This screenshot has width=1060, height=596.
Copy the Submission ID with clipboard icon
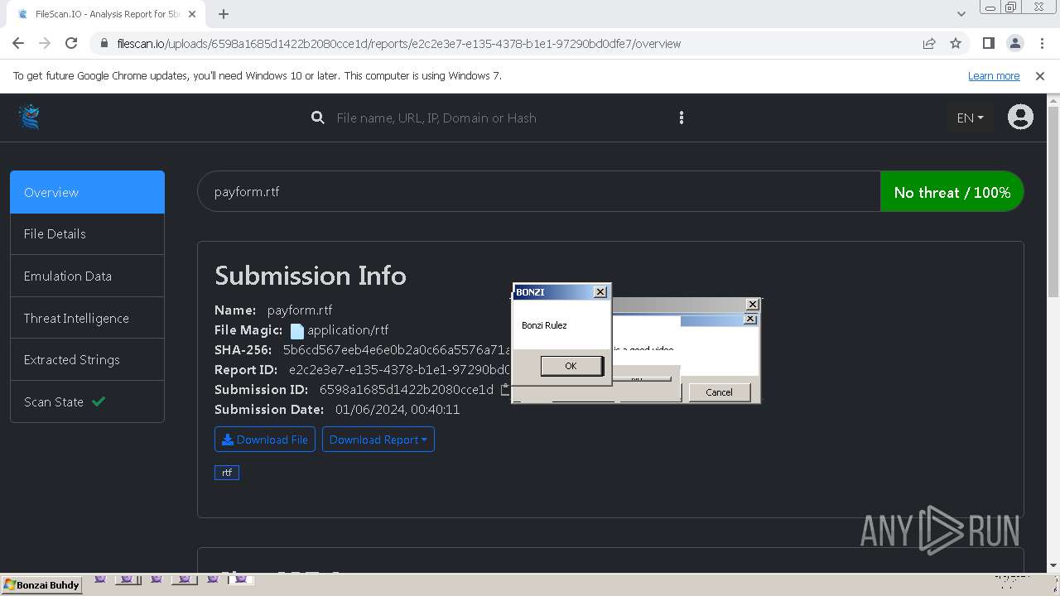(506, 389)
